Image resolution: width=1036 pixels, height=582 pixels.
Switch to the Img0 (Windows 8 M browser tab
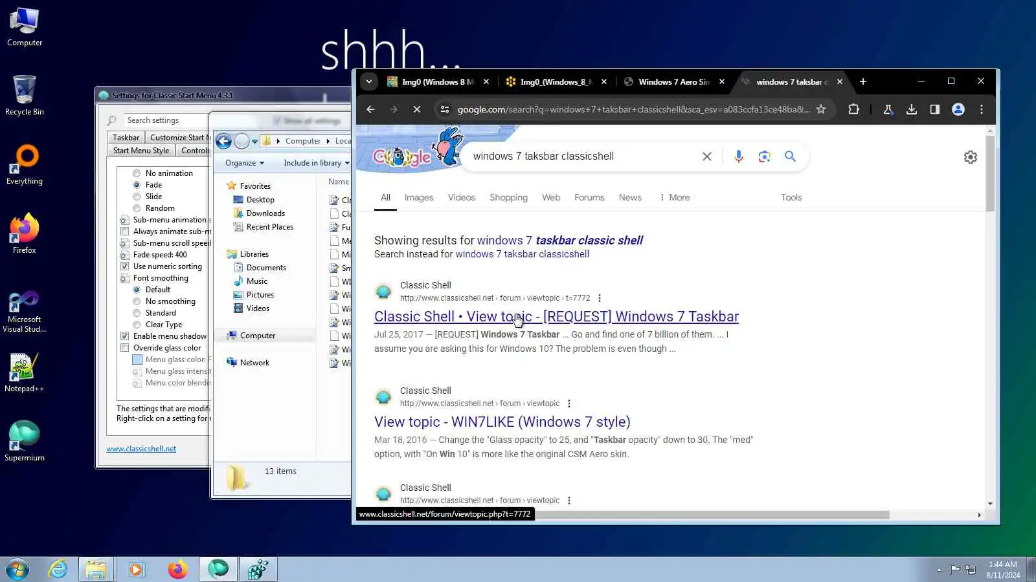point(438,82)
